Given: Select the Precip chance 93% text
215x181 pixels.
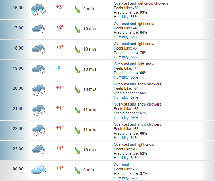Looking at the screenshot, I should click(130, 13).
